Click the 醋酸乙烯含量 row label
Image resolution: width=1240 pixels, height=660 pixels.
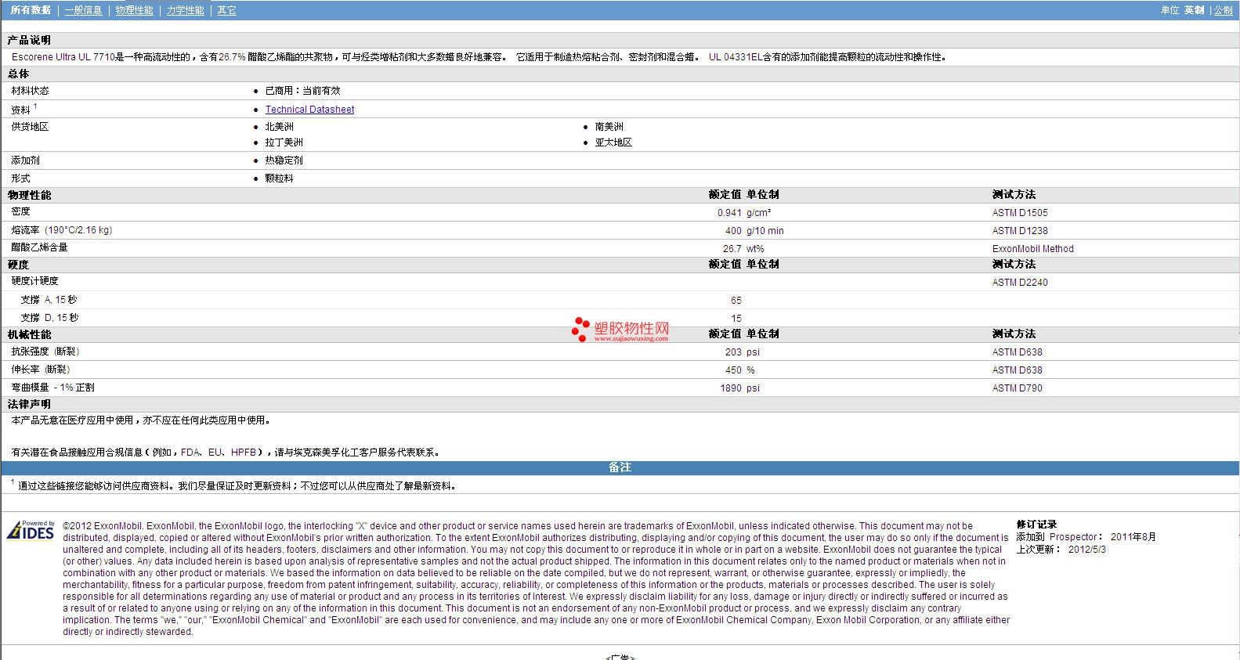(39, 247)
